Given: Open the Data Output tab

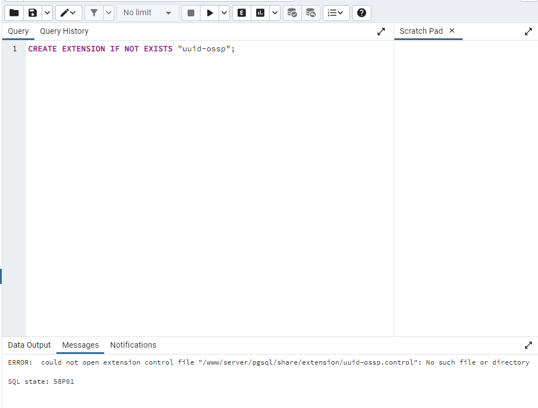Looking at the screenshot, I should 29,345.
